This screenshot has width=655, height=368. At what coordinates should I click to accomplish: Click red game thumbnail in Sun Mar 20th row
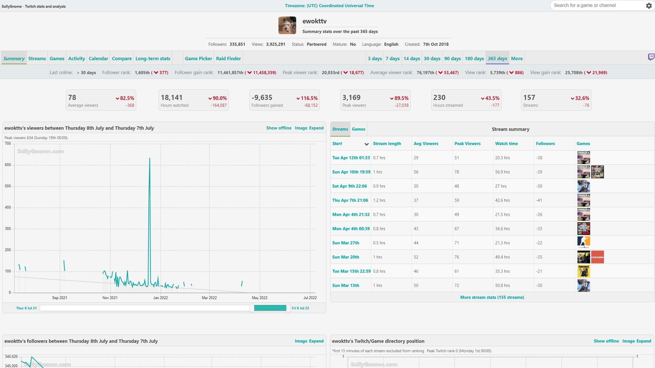597,257
